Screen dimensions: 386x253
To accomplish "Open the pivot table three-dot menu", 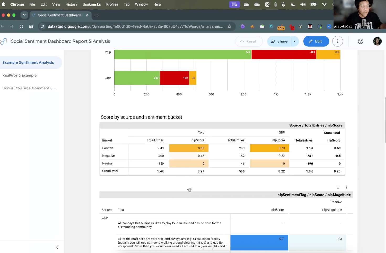I will tap(346, 187).
